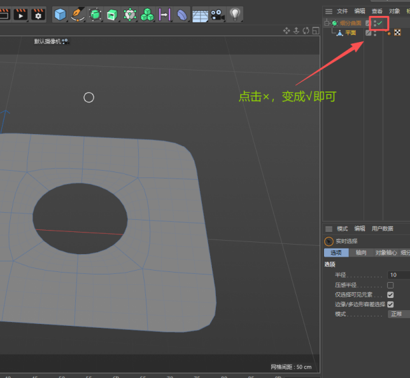Toggle visibility dots of 平面 object

click(375, 33)
